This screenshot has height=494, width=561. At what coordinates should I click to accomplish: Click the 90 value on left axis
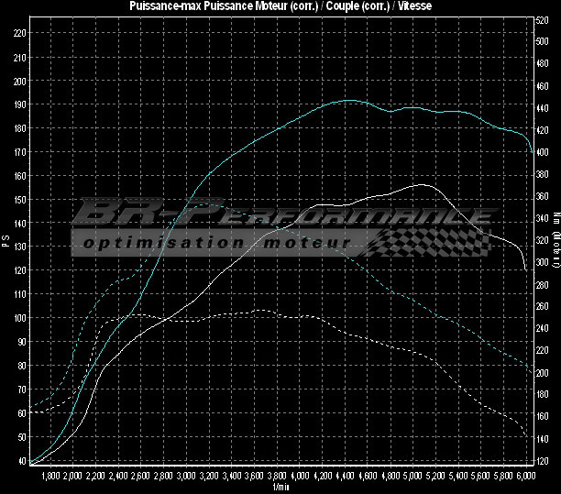pos(20,342)
